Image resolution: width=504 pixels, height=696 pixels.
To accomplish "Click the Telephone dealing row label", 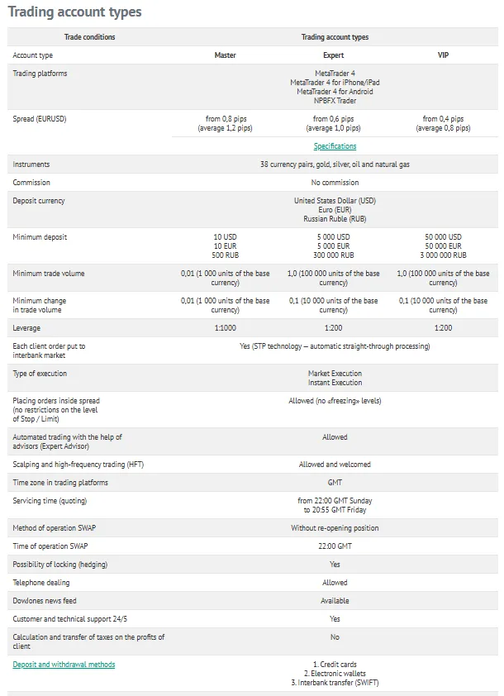I will click(x=42, y=583).
